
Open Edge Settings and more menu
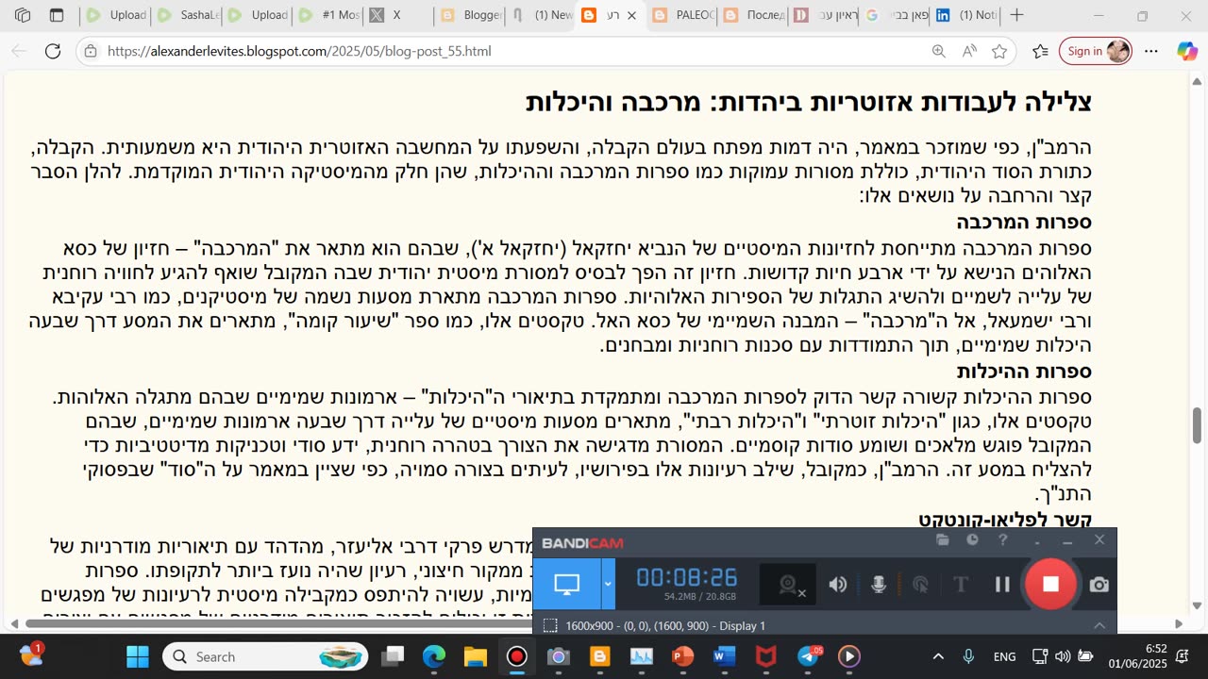pos(1150,51)
